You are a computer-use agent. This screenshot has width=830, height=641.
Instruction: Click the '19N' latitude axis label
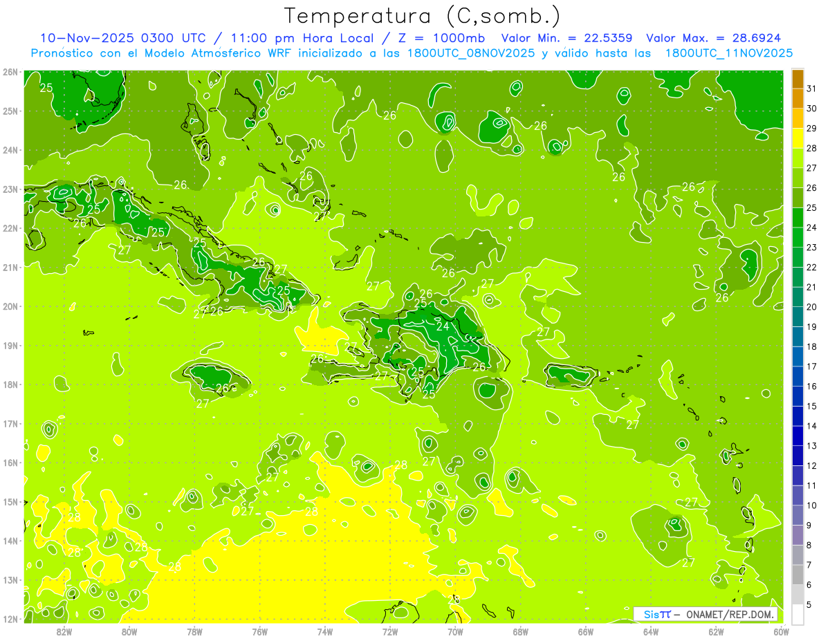[x=10, y=346]
